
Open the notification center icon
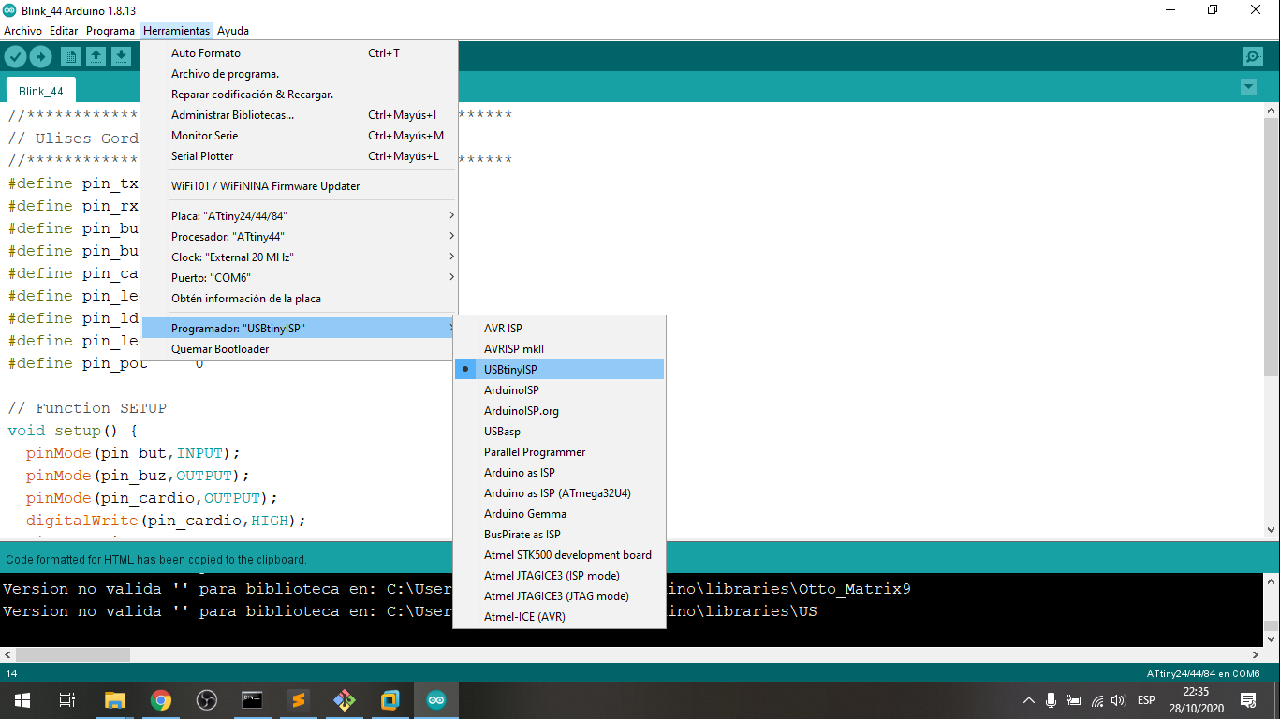[1247, 699]
